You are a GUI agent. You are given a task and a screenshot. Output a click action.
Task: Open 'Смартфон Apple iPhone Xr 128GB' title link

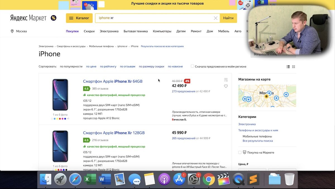pos(114,133)
